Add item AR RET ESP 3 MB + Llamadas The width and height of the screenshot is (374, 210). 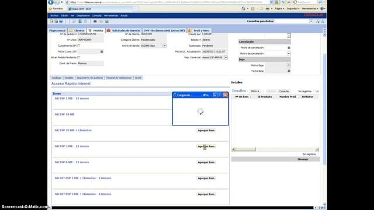[206, 194]
